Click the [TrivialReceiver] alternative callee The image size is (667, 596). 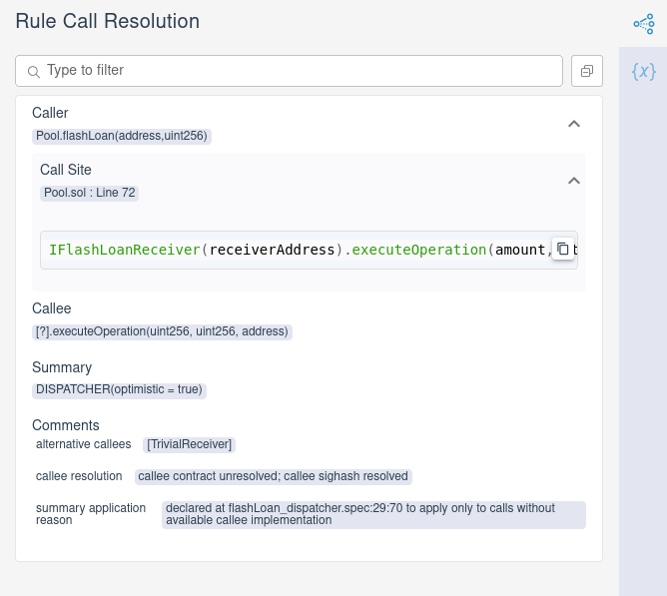coord(190,444)
